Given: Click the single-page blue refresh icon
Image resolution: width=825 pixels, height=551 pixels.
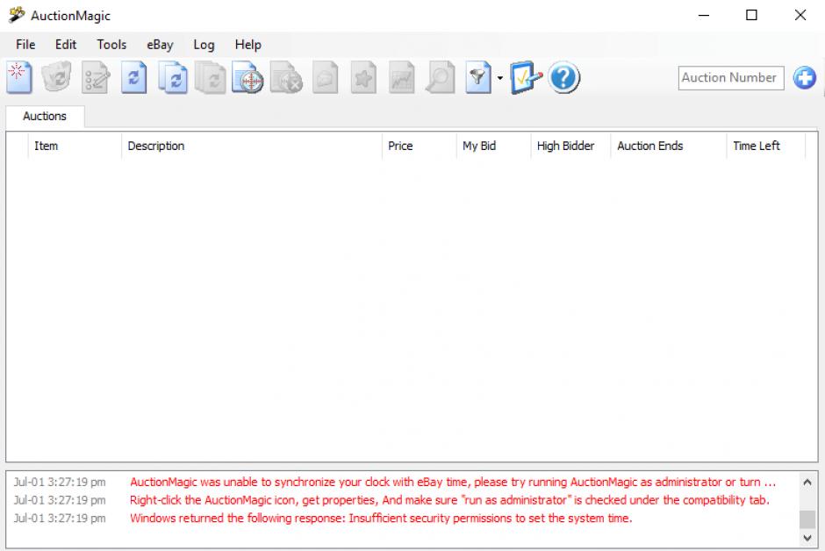Looking at the screenshot, I should 133,78.
